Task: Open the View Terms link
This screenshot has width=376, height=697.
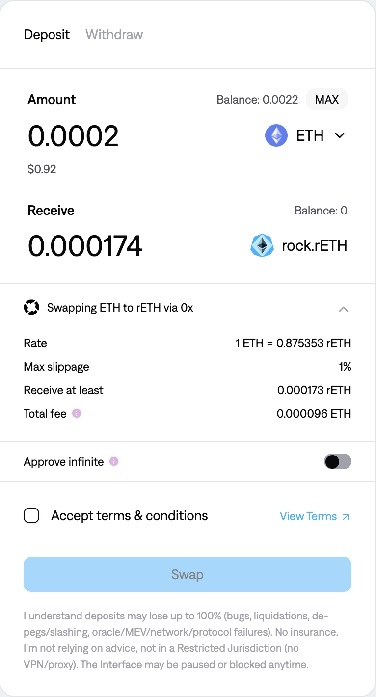Action: pyautogui.click(x=308, y=516)
